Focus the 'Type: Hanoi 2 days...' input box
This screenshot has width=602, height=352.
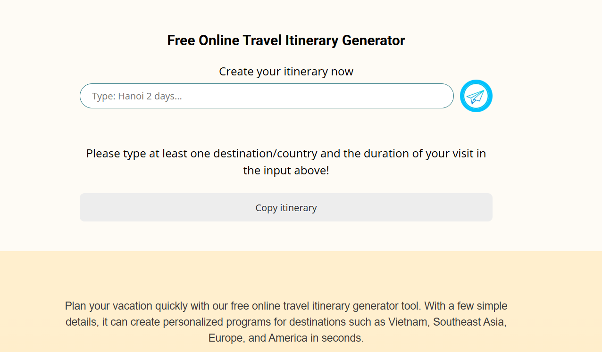[267, 96]
